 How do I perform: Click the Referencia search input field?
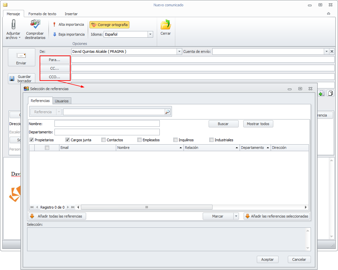(114, 112)
